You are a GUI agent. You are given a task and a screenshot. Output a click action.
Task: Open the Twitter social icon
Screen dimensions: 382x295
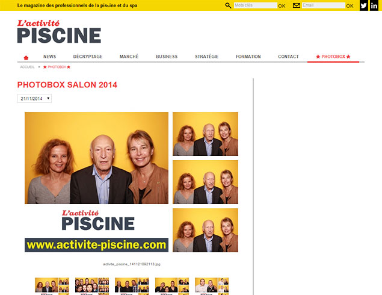(x=364, y=5)
